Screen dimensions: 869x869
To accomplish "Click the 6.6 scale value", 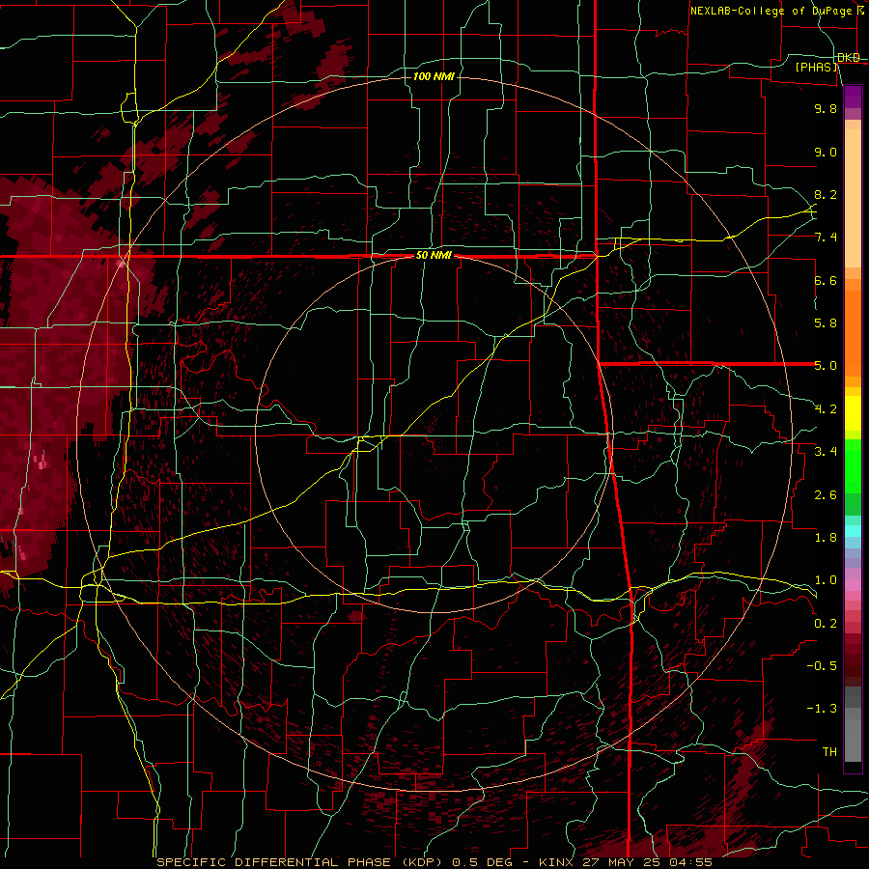I will click(826, 280).
